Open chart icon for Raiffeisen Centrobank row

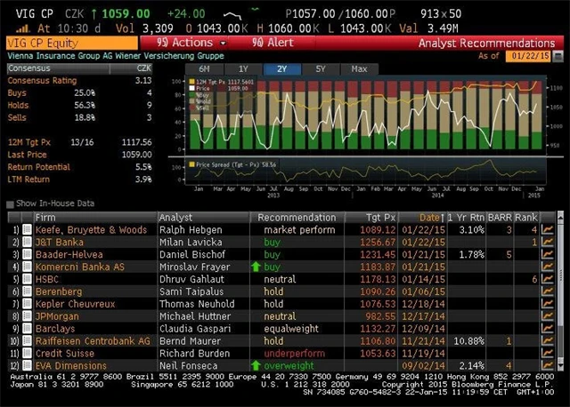547,340
